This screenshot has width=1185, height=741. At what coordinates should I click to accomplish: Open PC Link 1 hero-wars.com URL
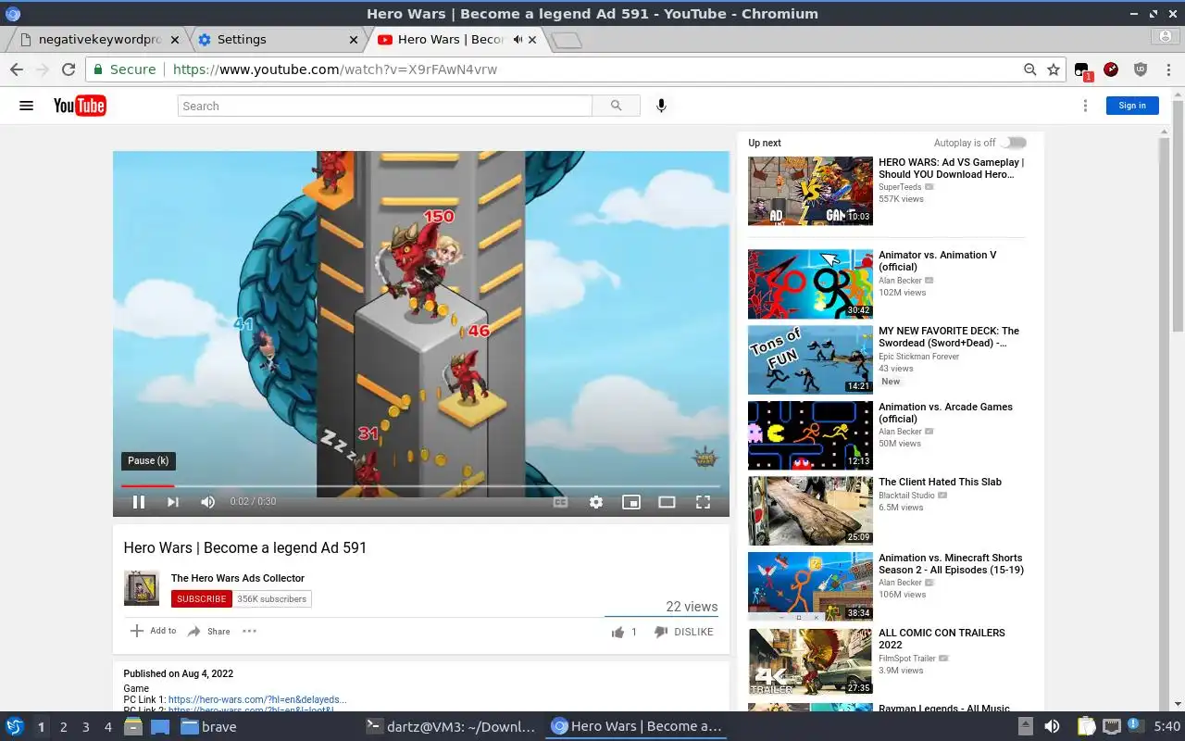(257, 699)
